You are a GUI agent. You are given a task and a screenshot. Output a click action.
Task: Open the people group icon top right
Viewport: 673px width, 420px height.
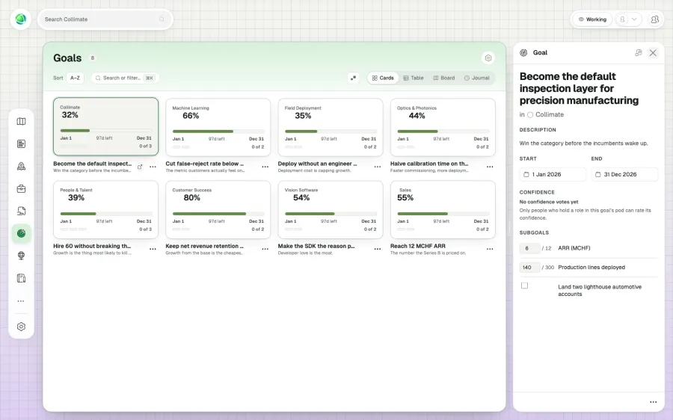[654, 19]
